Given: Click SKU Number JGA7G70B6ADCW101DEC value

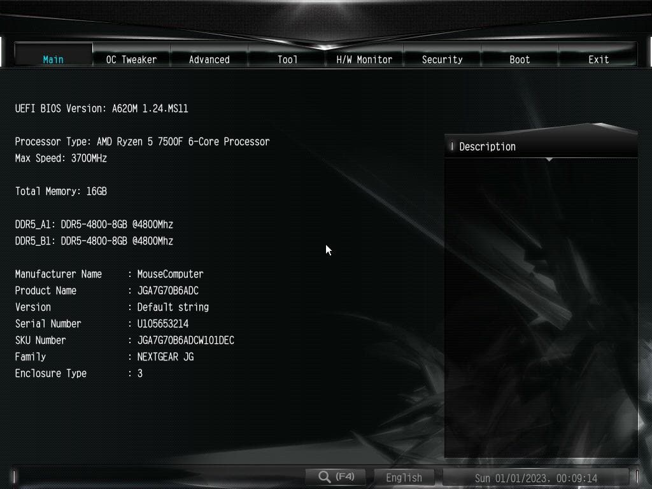Looking at the screenshot, I should pyautogui.click(x=186, y=340).
